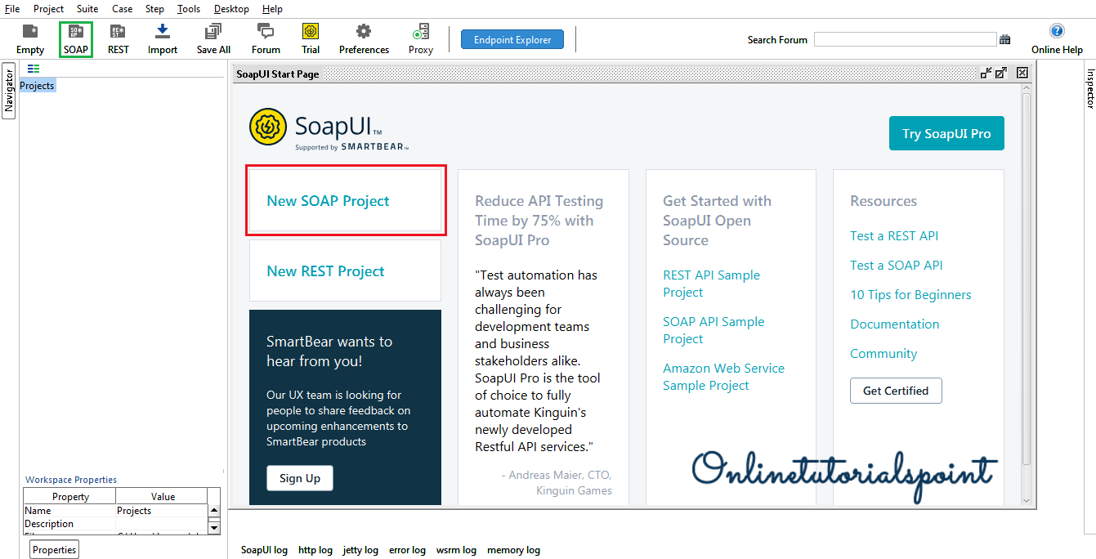Image resolution: width=1096 pixels, height=559 pixels.
Task: Click the Endpoint Explorer button
Action: (512, 39)
